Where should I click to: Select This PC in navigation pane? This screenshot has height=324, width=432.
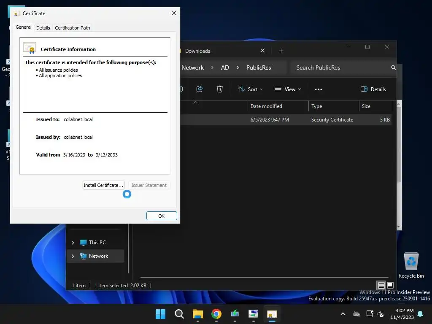(97, 243)
